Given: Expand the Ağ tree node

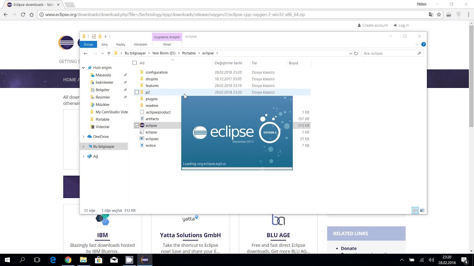Looking at the screenshot, I should point(83,156).
